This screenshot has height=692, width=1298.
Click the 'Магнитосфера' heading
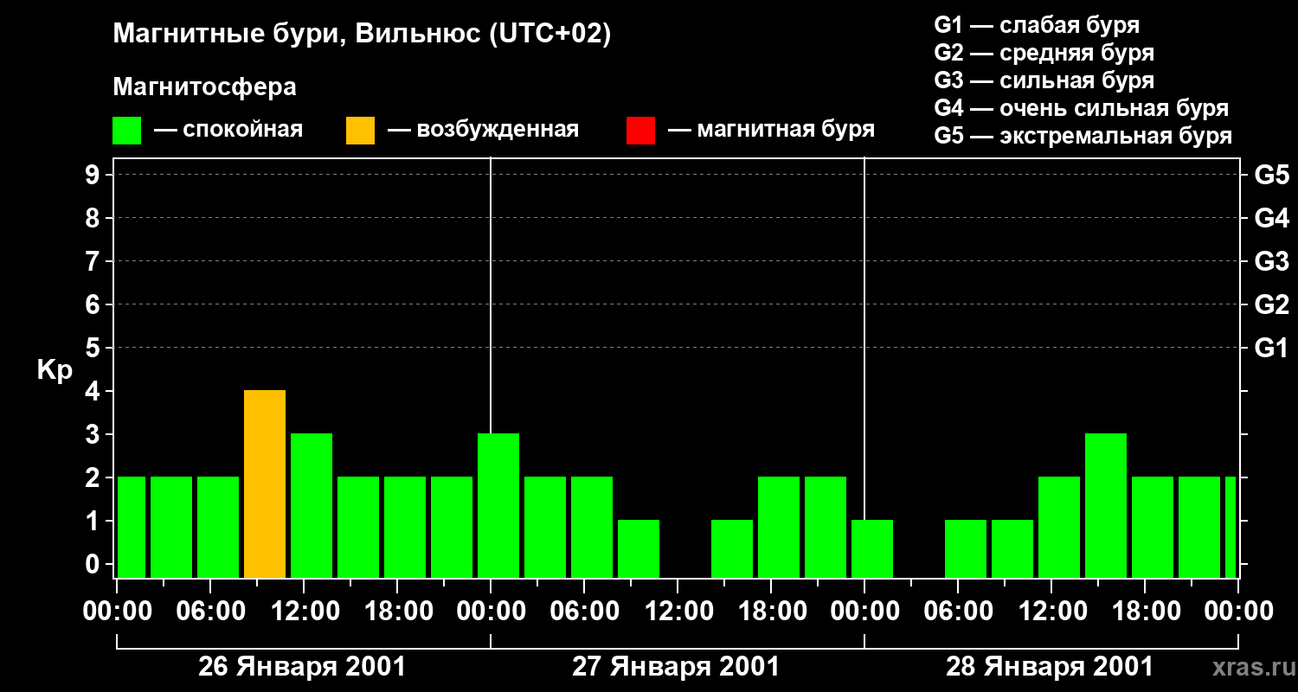205,87
